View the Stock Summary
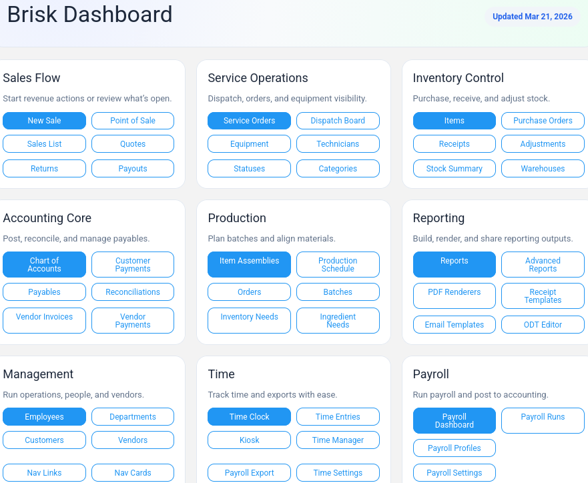588x483 pixels. coord(454,168)
